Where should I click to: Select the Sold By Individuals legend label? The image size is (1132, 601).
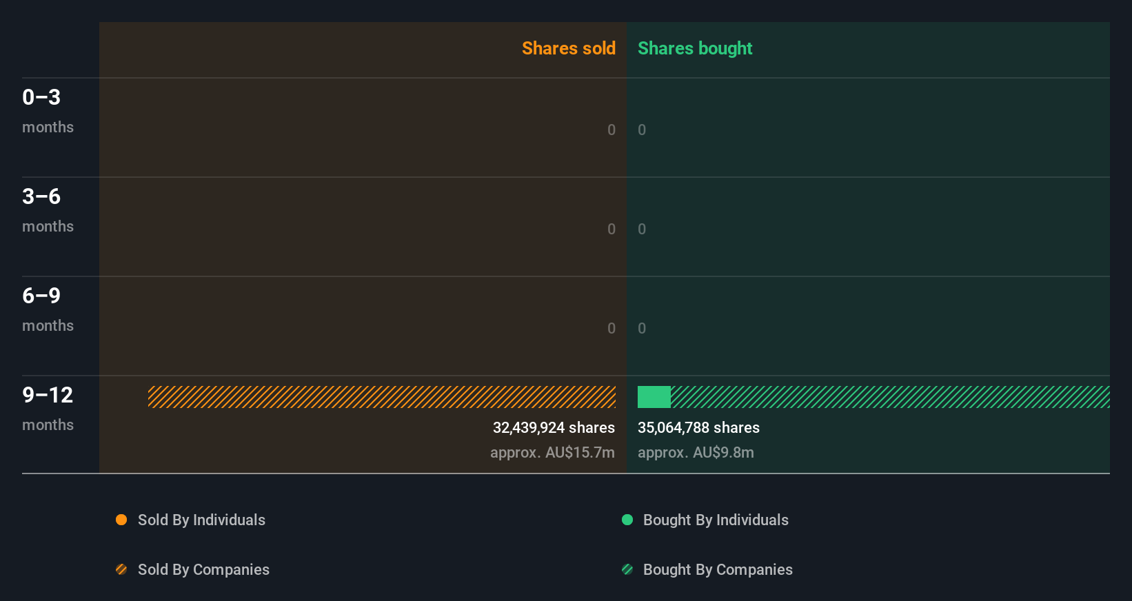201,520
